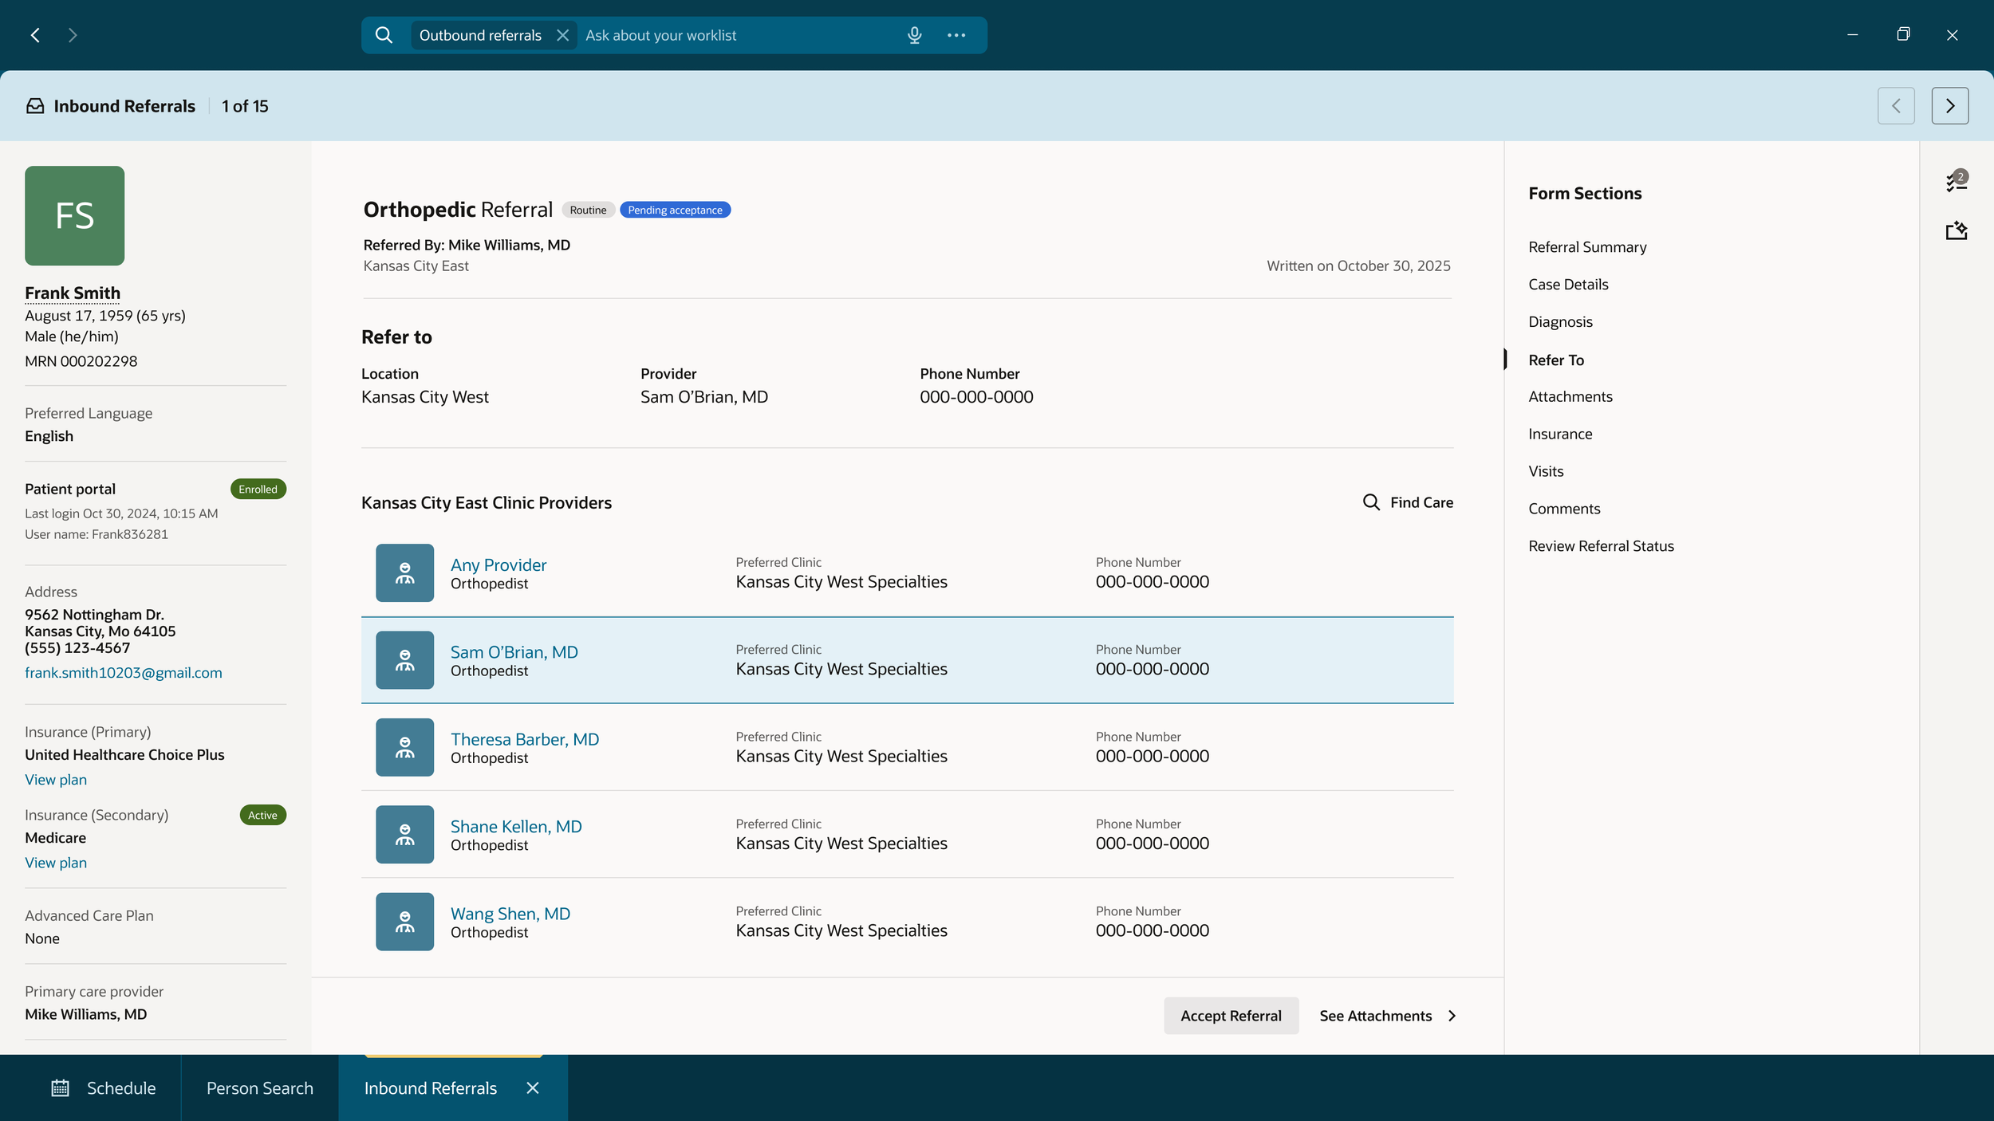The width and height of the screenshot is (1994, 1121).
Task: Open See Attachments
Action: (1387, 1015)
